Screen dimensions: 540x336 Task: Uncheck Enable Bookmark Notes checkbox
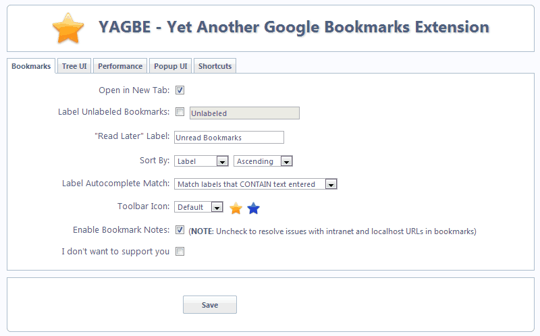(180, 230)
